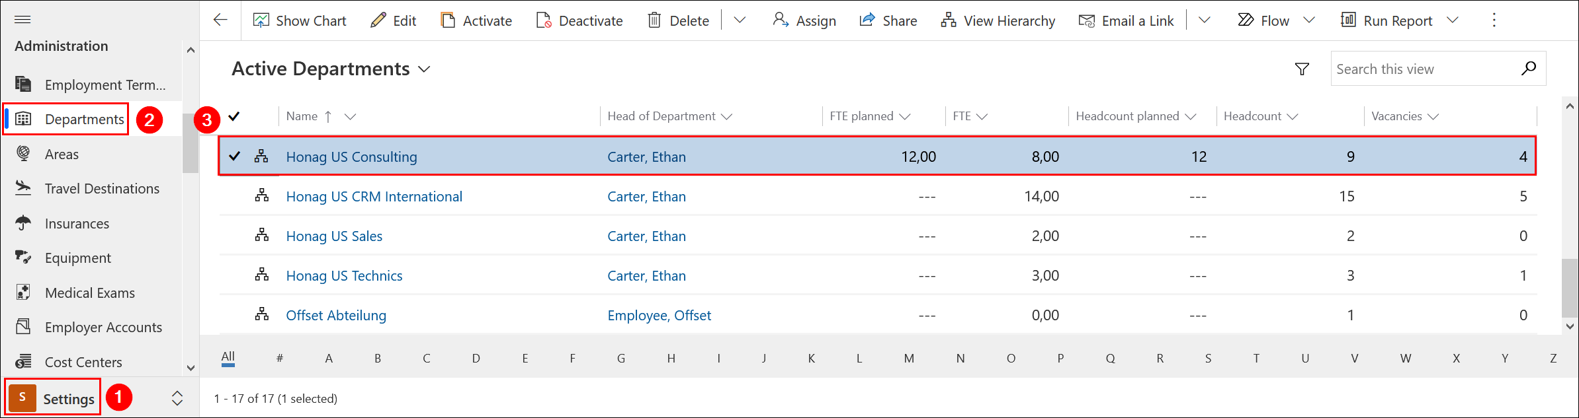Open the Employee, Offset link
This screenshot has height=418, width=1579.
(x=659, y=315)
